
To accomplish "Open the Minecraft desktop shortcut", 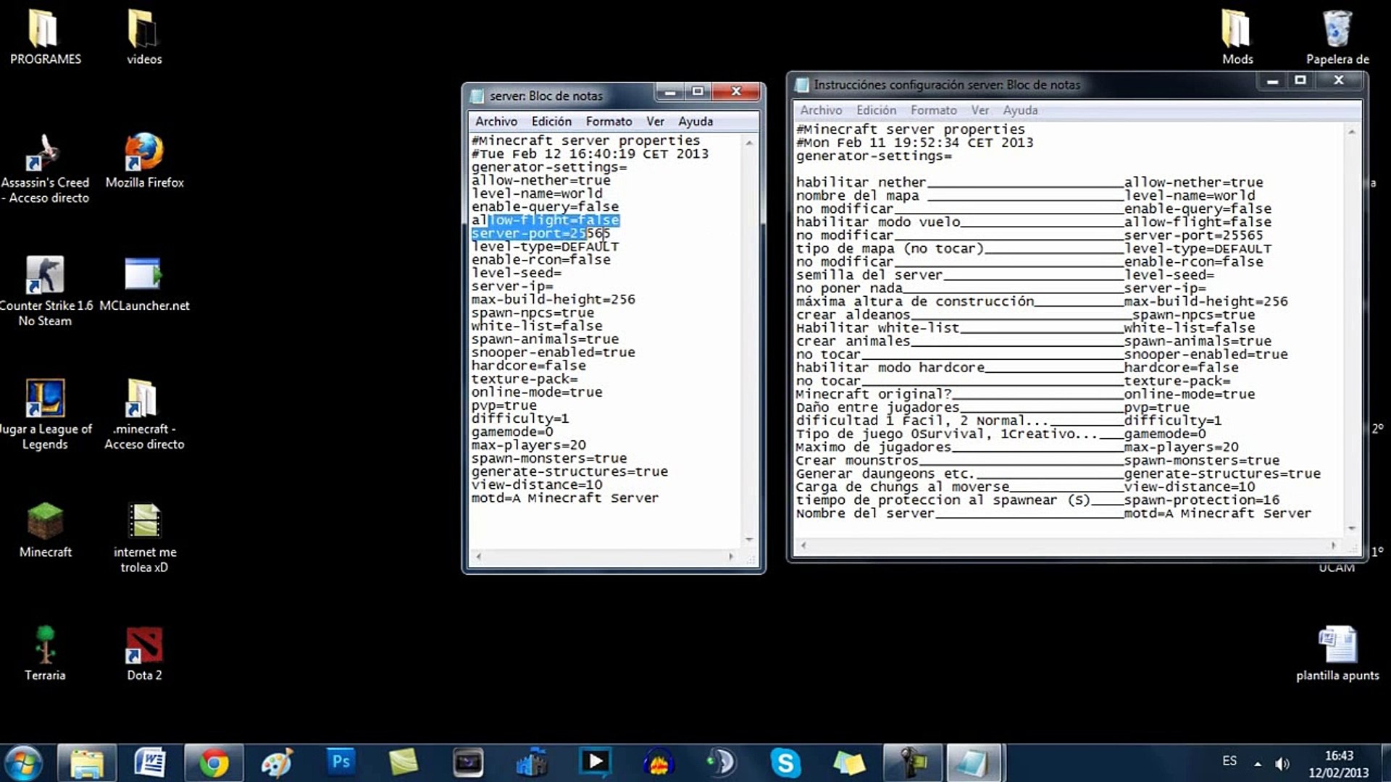I will click(45, 521).
